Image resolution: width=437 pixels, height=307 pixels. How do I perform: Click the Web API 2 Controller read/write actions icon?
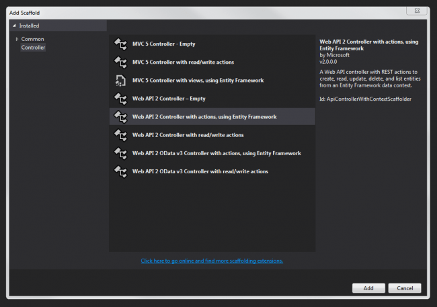pos(120,135)
